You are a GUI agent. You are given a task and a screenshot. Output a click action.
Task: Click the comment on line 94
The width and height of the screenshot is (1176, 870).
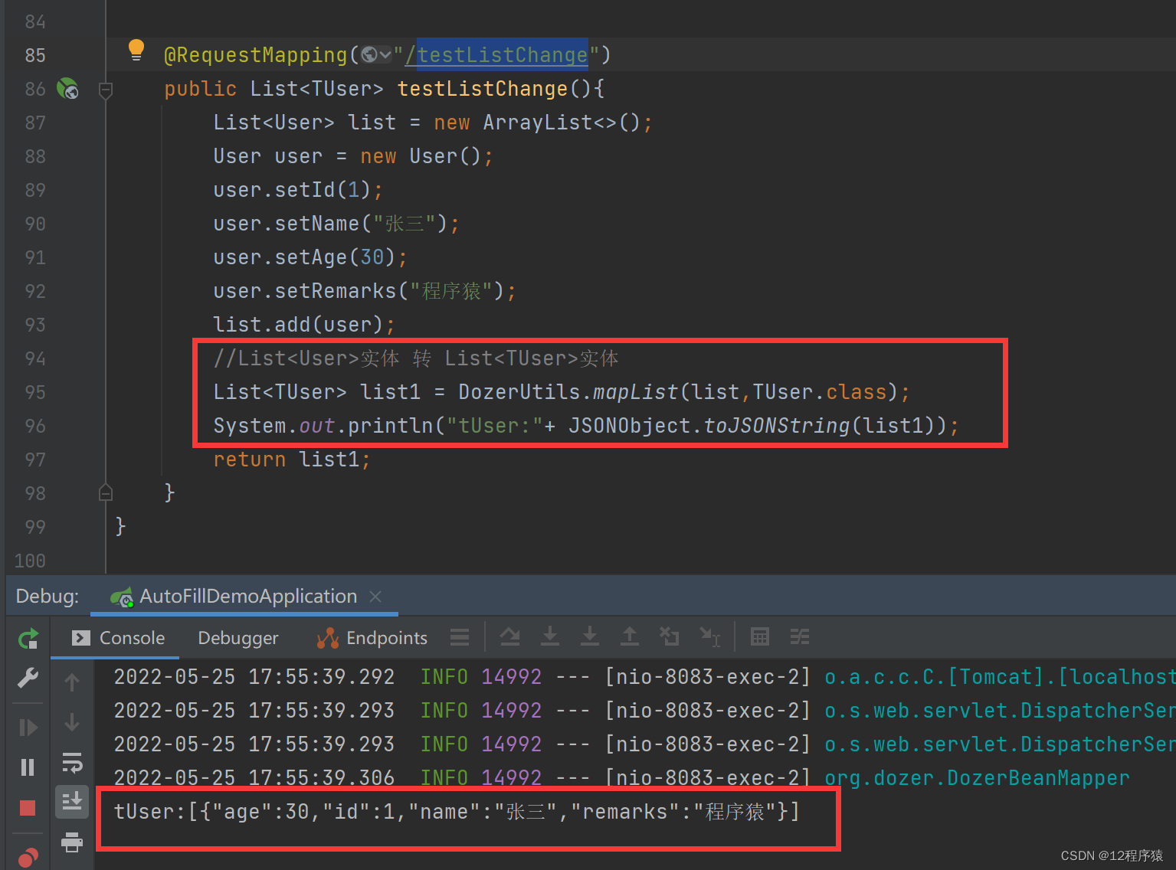point(416,358)
